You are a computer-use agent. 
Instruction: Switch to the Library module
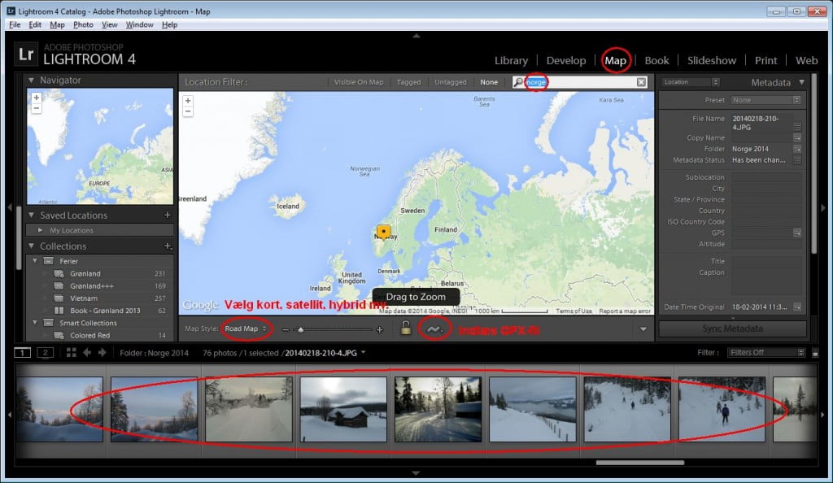click(511, 60)
